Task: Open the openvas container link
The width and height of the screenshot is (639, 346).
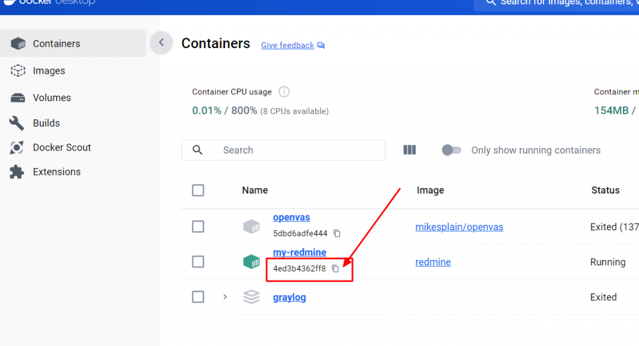Action: coord(291,217)
